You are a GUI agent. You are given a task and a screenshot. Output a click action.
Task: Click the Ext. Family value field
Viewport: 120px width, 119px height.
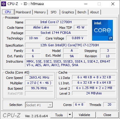pos(33,56)
